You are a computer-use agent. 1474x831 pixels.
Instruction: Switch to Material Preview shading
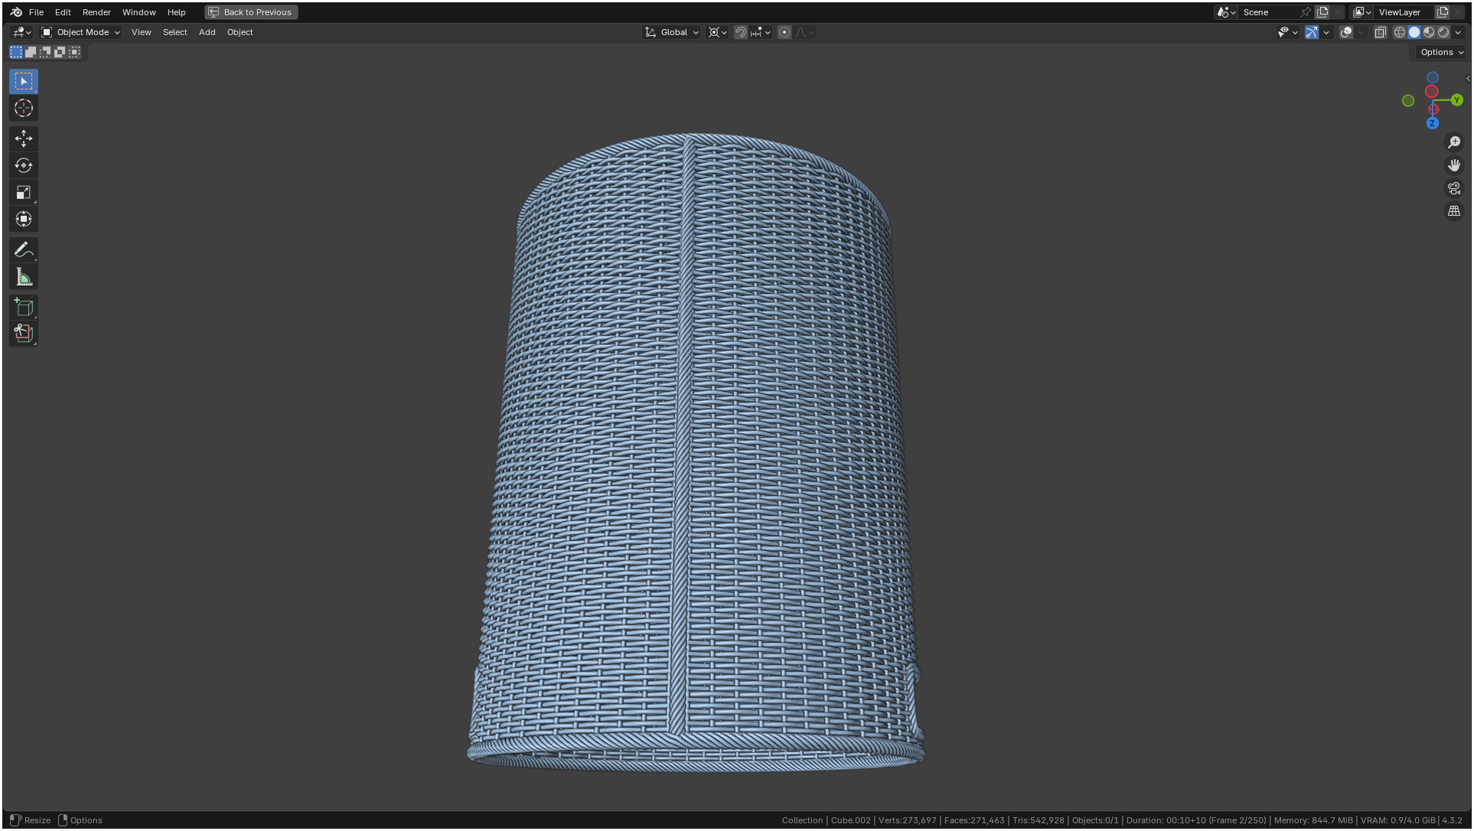(x=1429, y=32)
